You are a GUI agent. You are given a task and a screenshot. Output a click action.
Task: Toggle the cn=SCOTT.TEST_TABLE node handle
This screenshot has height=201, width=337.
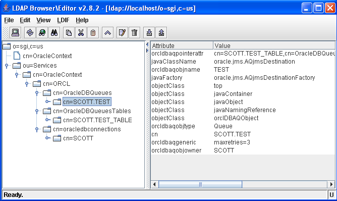pyautogui.click(x=48, y=120)
